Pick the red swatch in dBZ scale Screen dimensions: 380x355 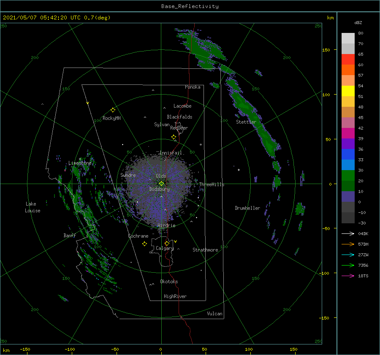pyautogui.click(x=348, y=59)
